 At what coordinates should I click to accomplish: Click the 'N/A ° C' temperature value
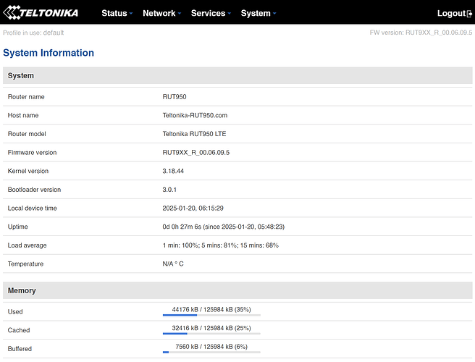coord(173,264)
